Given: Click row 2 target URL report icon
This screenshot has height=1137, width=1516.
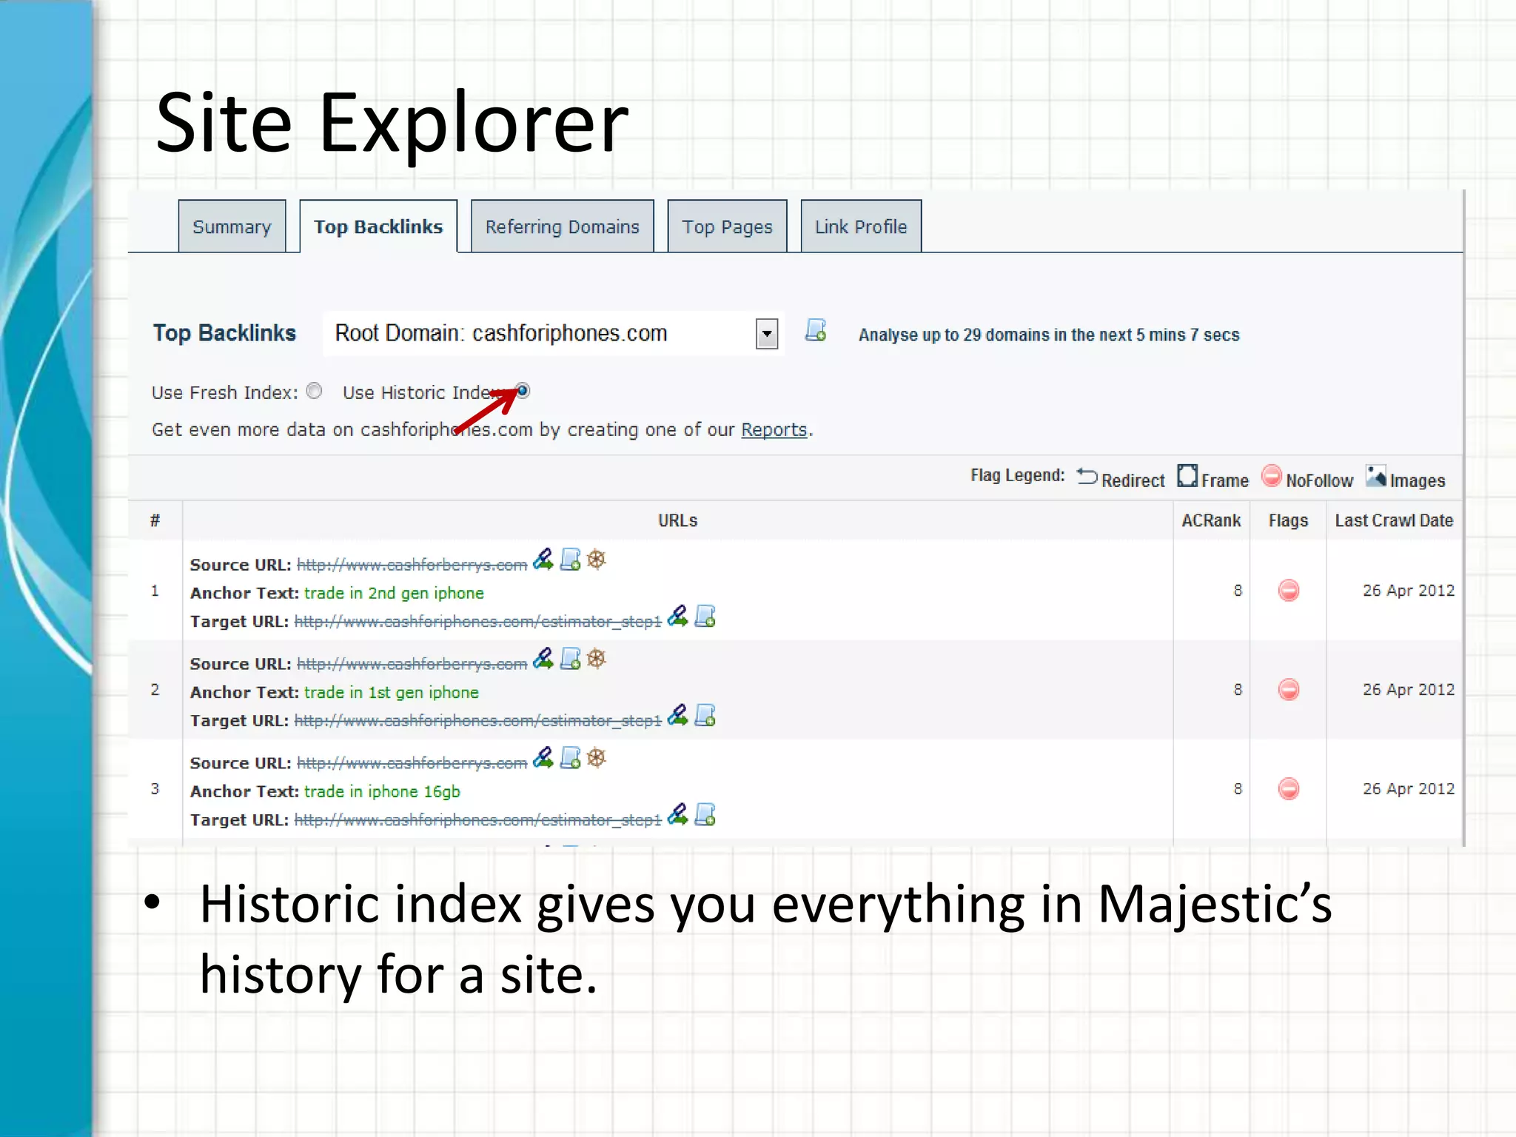Looking at the screenshot, I should click(705, 715).
